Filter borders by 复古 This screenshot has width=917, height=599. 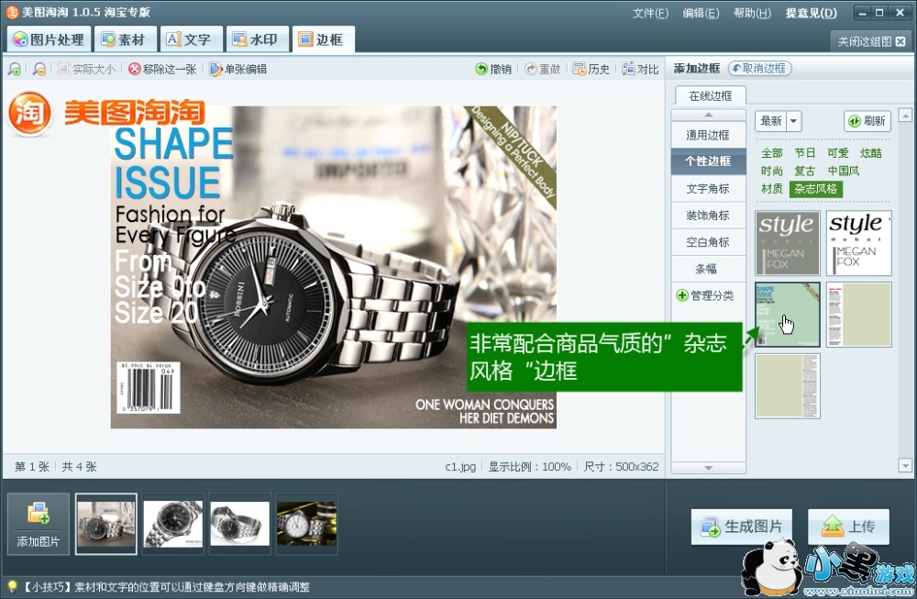(x=805, y=171)
